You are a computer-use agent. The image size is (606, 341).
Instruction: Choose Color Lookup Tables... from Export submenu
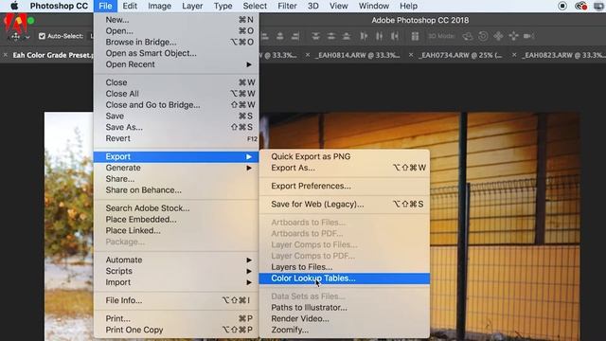point(345,278)
